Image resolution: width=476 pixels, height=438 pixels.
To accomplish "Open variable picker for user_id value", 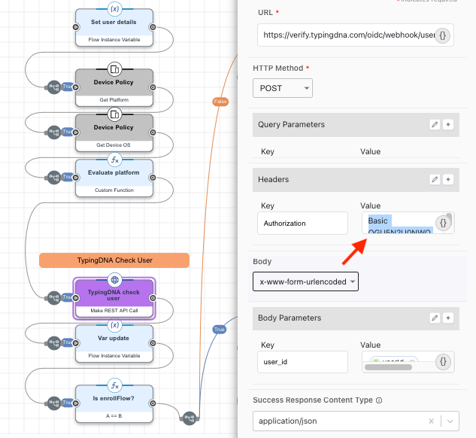I will coord(443,362).
